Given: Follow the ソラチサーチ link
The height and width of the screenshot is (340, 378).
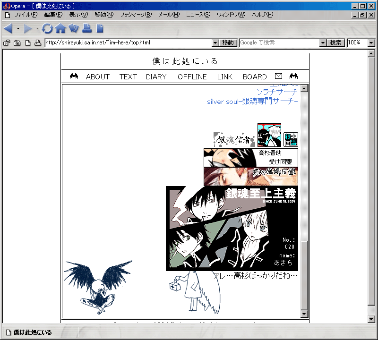Looking at the screenshot, I should click(x=277, y=92).
